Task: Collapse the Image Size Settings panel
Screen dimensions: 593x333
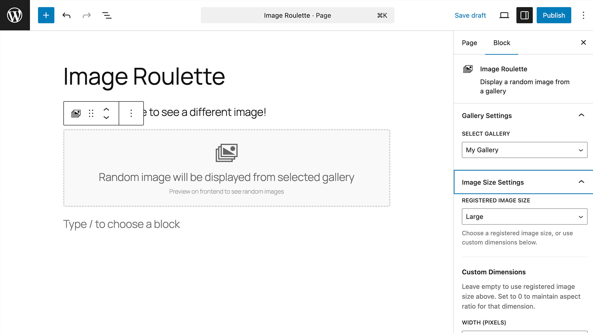Action: click(x=581, y=182)
